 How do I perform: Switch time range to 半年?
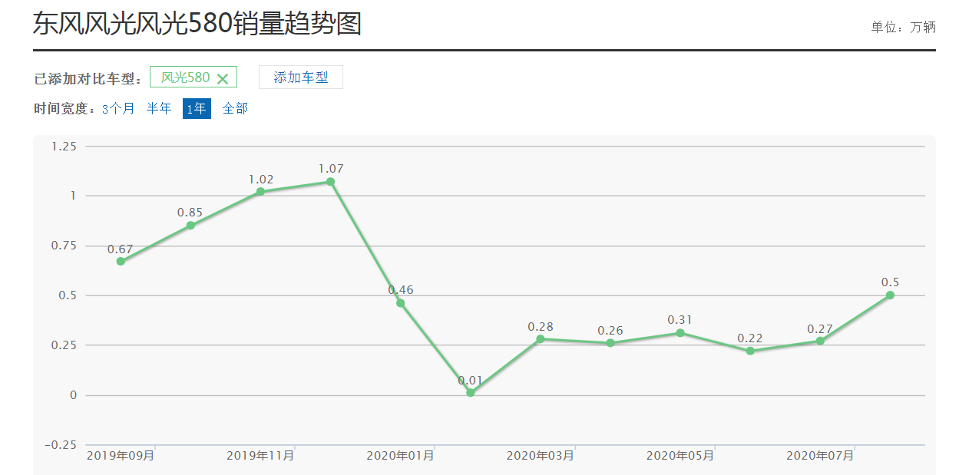click(159, 109)
